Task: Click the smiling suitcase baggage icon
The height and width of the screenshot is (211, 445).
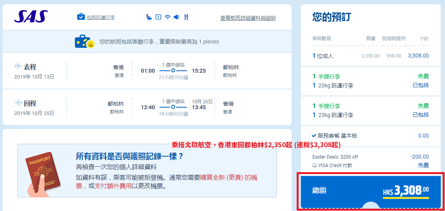Action: click(85, 42)
